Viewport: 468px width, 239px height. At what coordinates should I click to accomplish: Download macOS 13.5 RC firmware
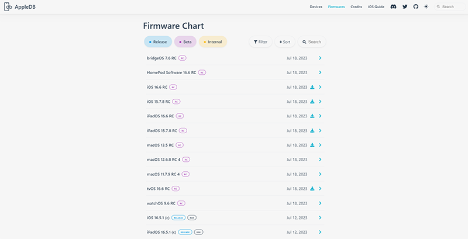312,145
